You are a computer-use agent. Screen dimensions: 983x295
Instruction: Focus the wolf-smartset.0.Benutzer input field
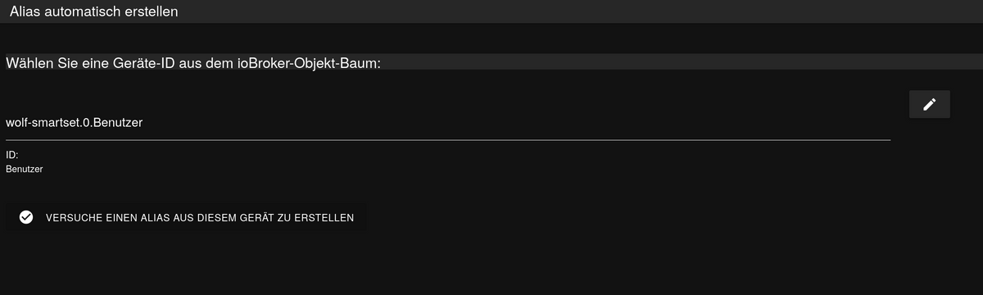[448, 122]
